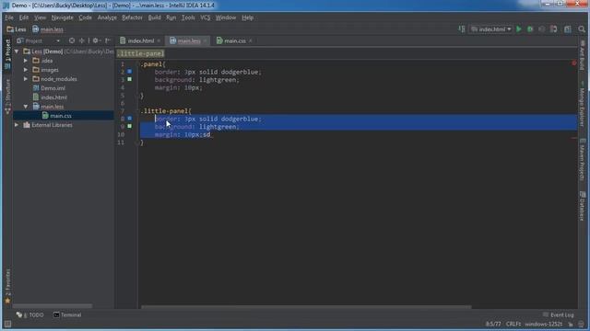Screen dimensions: 590x331
Task: Click lightgreen gutter swatch on line 9
Action: point(129,126)
